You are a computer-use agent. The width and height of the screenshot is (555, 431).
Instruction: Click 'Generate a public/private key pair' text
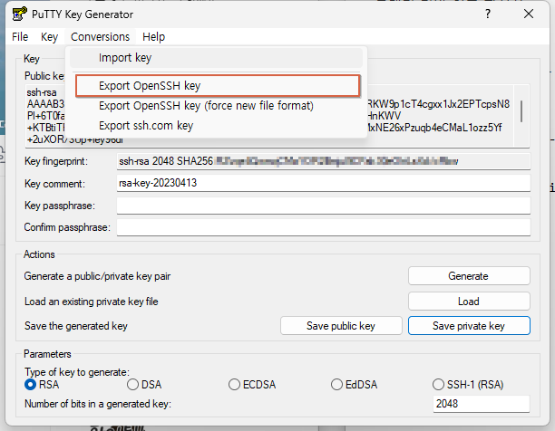pos(97,276)
